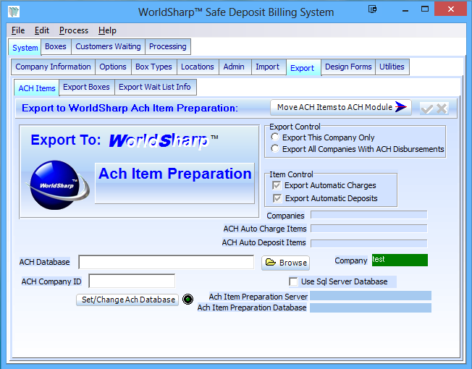The width and height of the screenshot is (472, 369).
Task: Enable Use Sql Server Database checkbox
Action: coord(293,281)
